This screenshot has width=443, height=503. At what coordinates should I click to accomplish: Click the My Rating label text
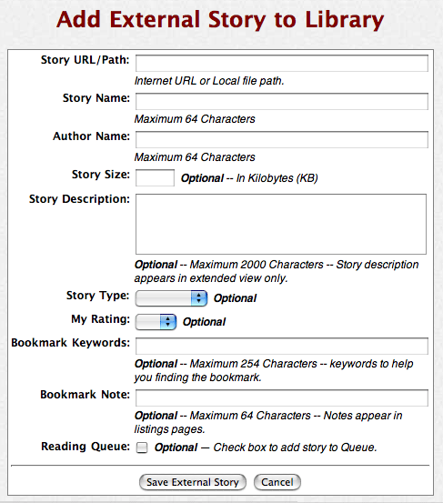pos(100,319)
